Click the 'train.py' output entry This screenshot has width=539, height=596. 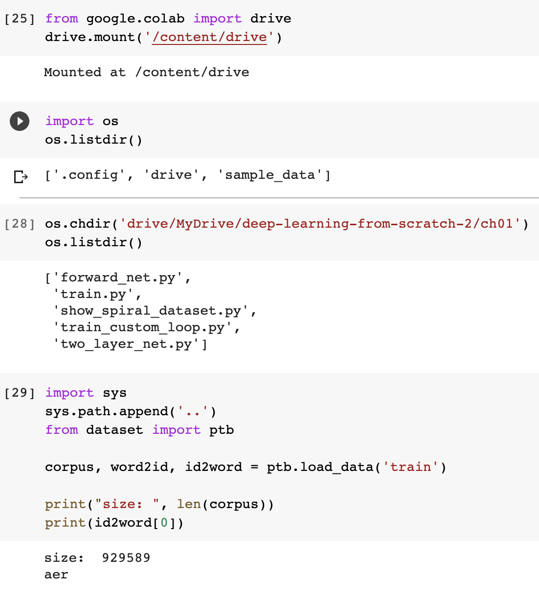[93, 294]
